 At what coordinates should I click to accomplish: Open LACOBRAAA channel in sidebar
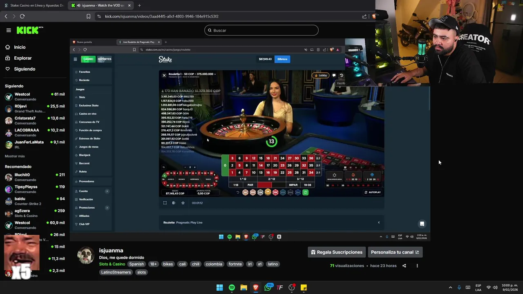35,132
